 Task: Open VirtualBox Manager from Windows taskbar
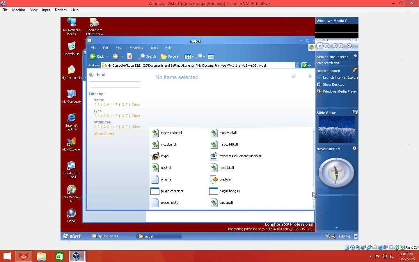click(x=77, y=256)
